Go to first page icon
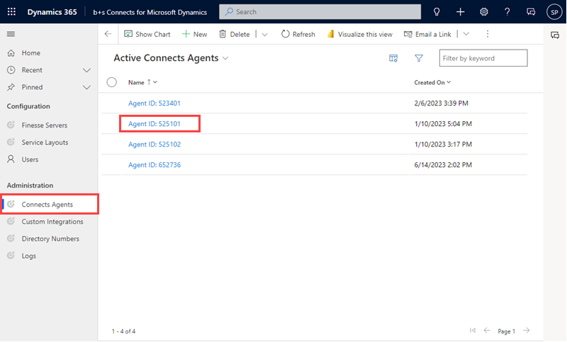The image size is (567, 342). (473, 330)
